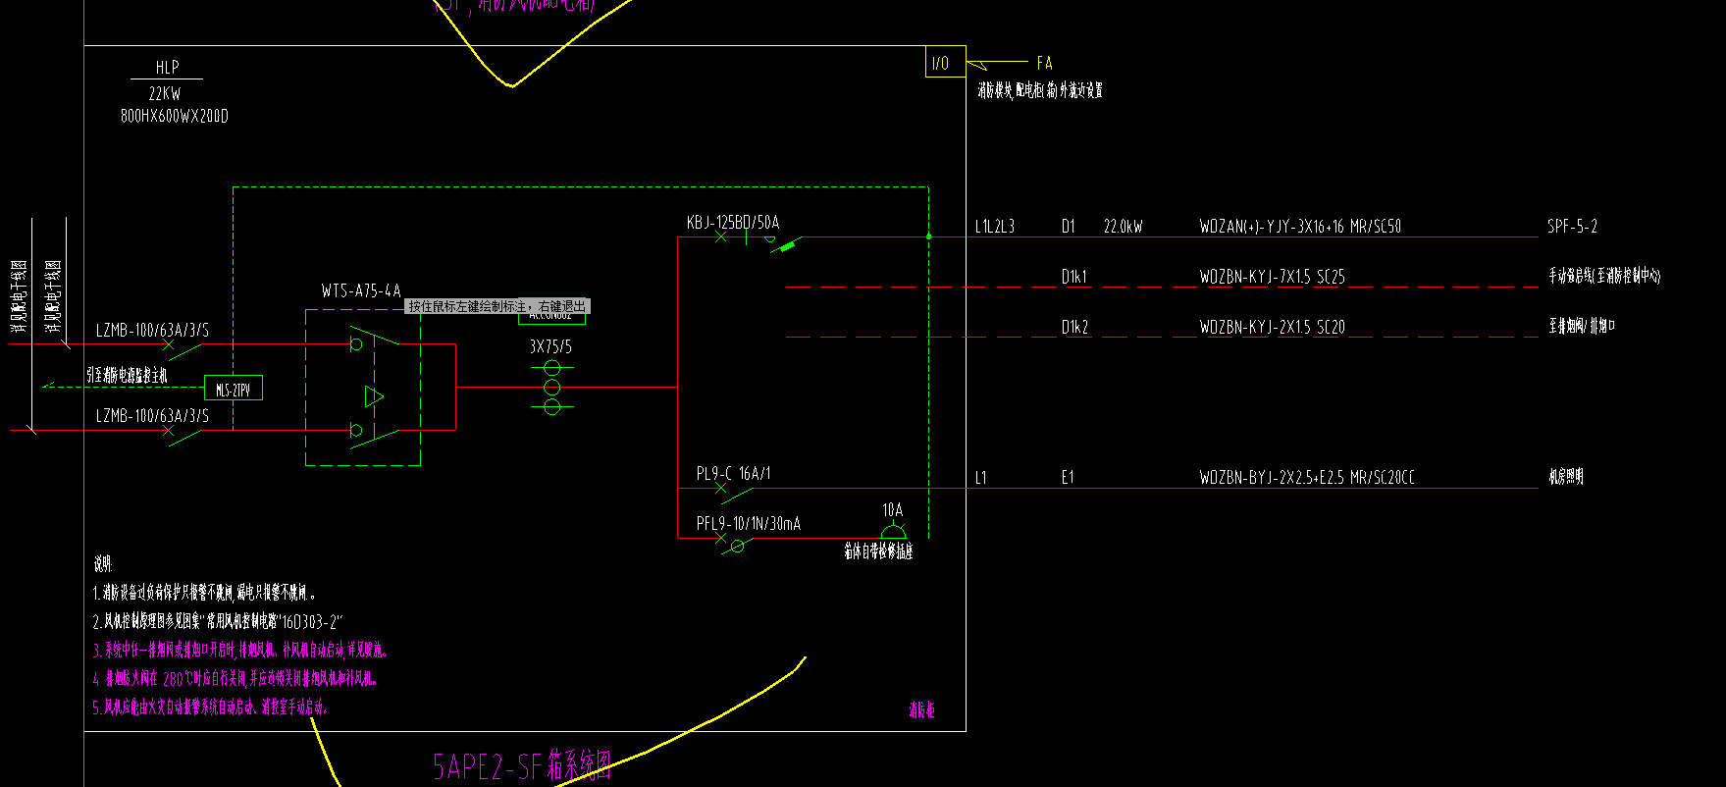1726x787 pixels.
Task: Click the L1 phase label on lighting circuit
Action: point(980,478)
